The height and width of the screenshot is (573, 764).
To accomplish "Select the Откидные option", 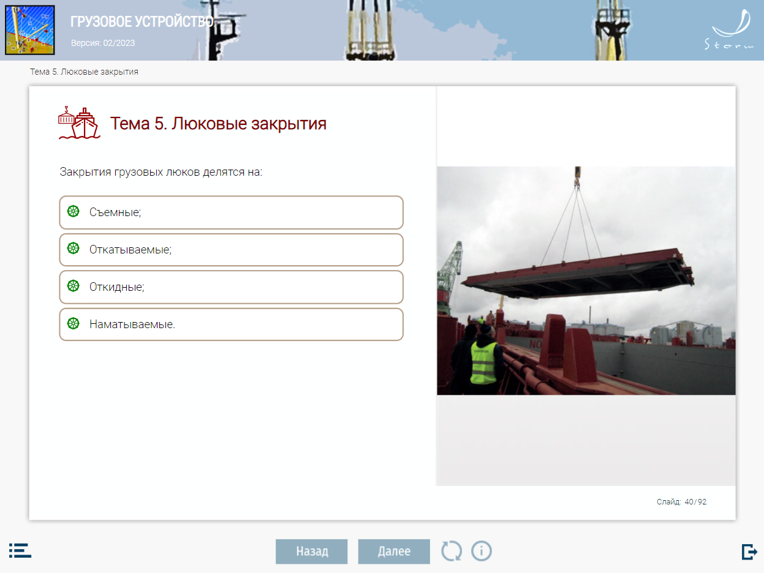I will click(231, 286).
